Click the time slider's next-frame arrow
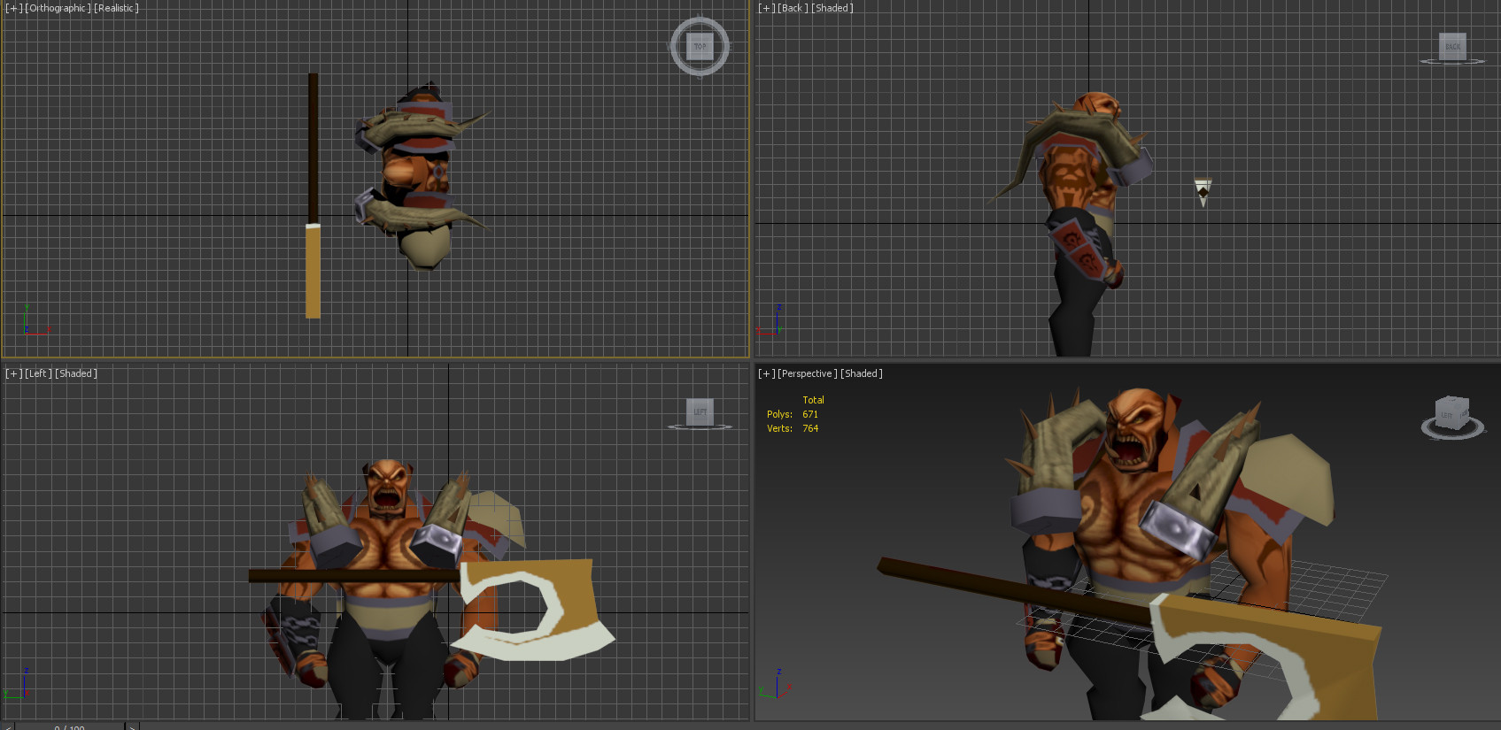1501x730 pixels. pyautogui.click(x=133, y=727)
